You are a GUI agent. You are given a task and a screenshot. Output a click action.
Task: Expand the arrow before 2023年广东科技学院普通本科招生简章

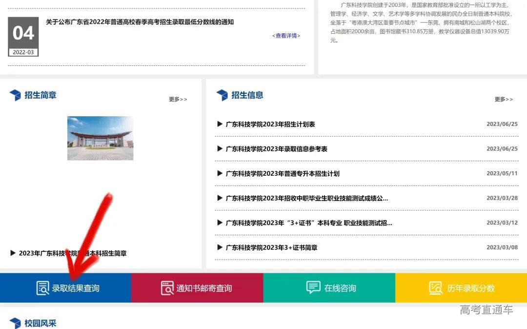[13, 253]
